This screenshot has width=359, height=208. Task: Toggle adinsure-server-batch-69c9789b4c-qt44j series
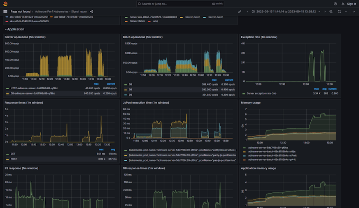[272, 159]
